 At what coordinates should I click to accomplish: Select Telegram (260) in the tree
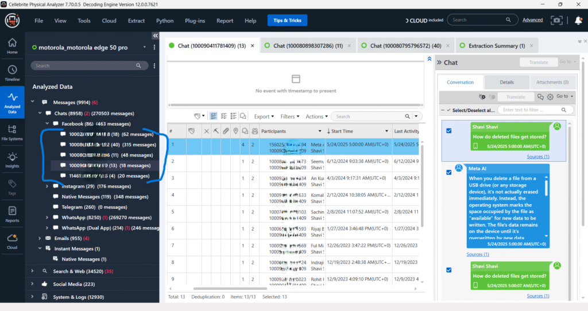(94, 207)
